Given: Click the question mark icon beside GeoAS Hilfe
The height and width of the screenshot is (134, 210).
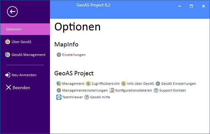Looking at the screenshot, I should pyautogui.click(x=87, y=97).
